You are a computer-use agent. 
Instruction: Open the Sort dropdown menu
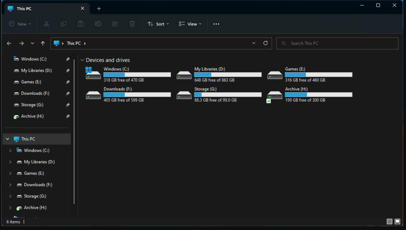158,24
